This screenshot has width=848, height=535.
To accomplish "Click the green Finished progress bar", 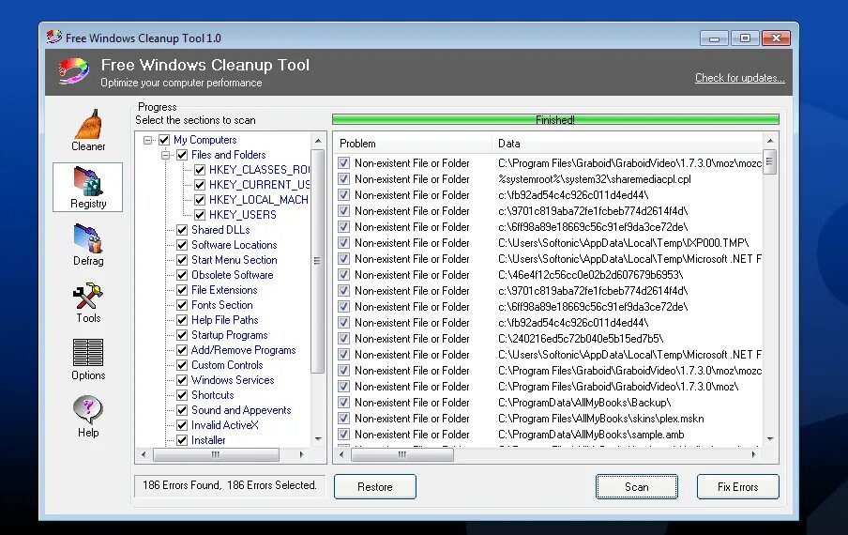I will [555, 119].
